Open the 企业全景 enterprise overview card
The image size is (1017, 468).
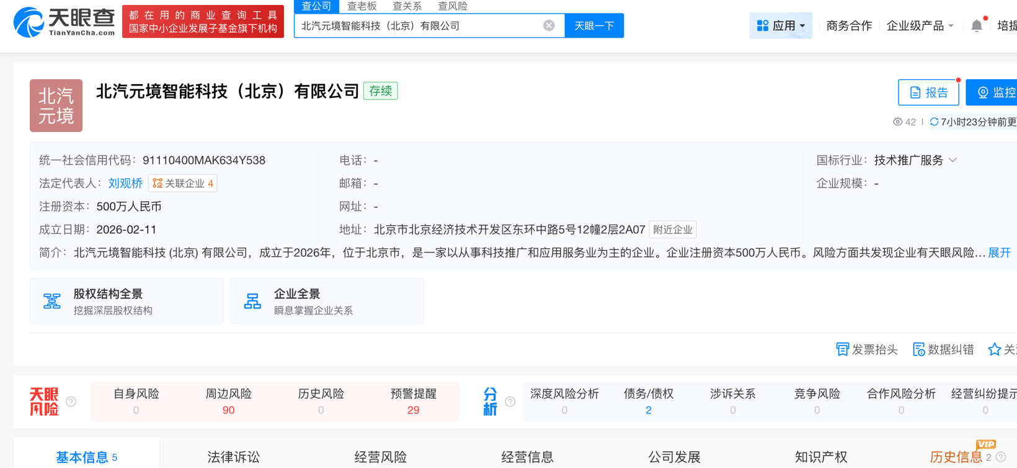pyautogui.click(x=327, y=301)
